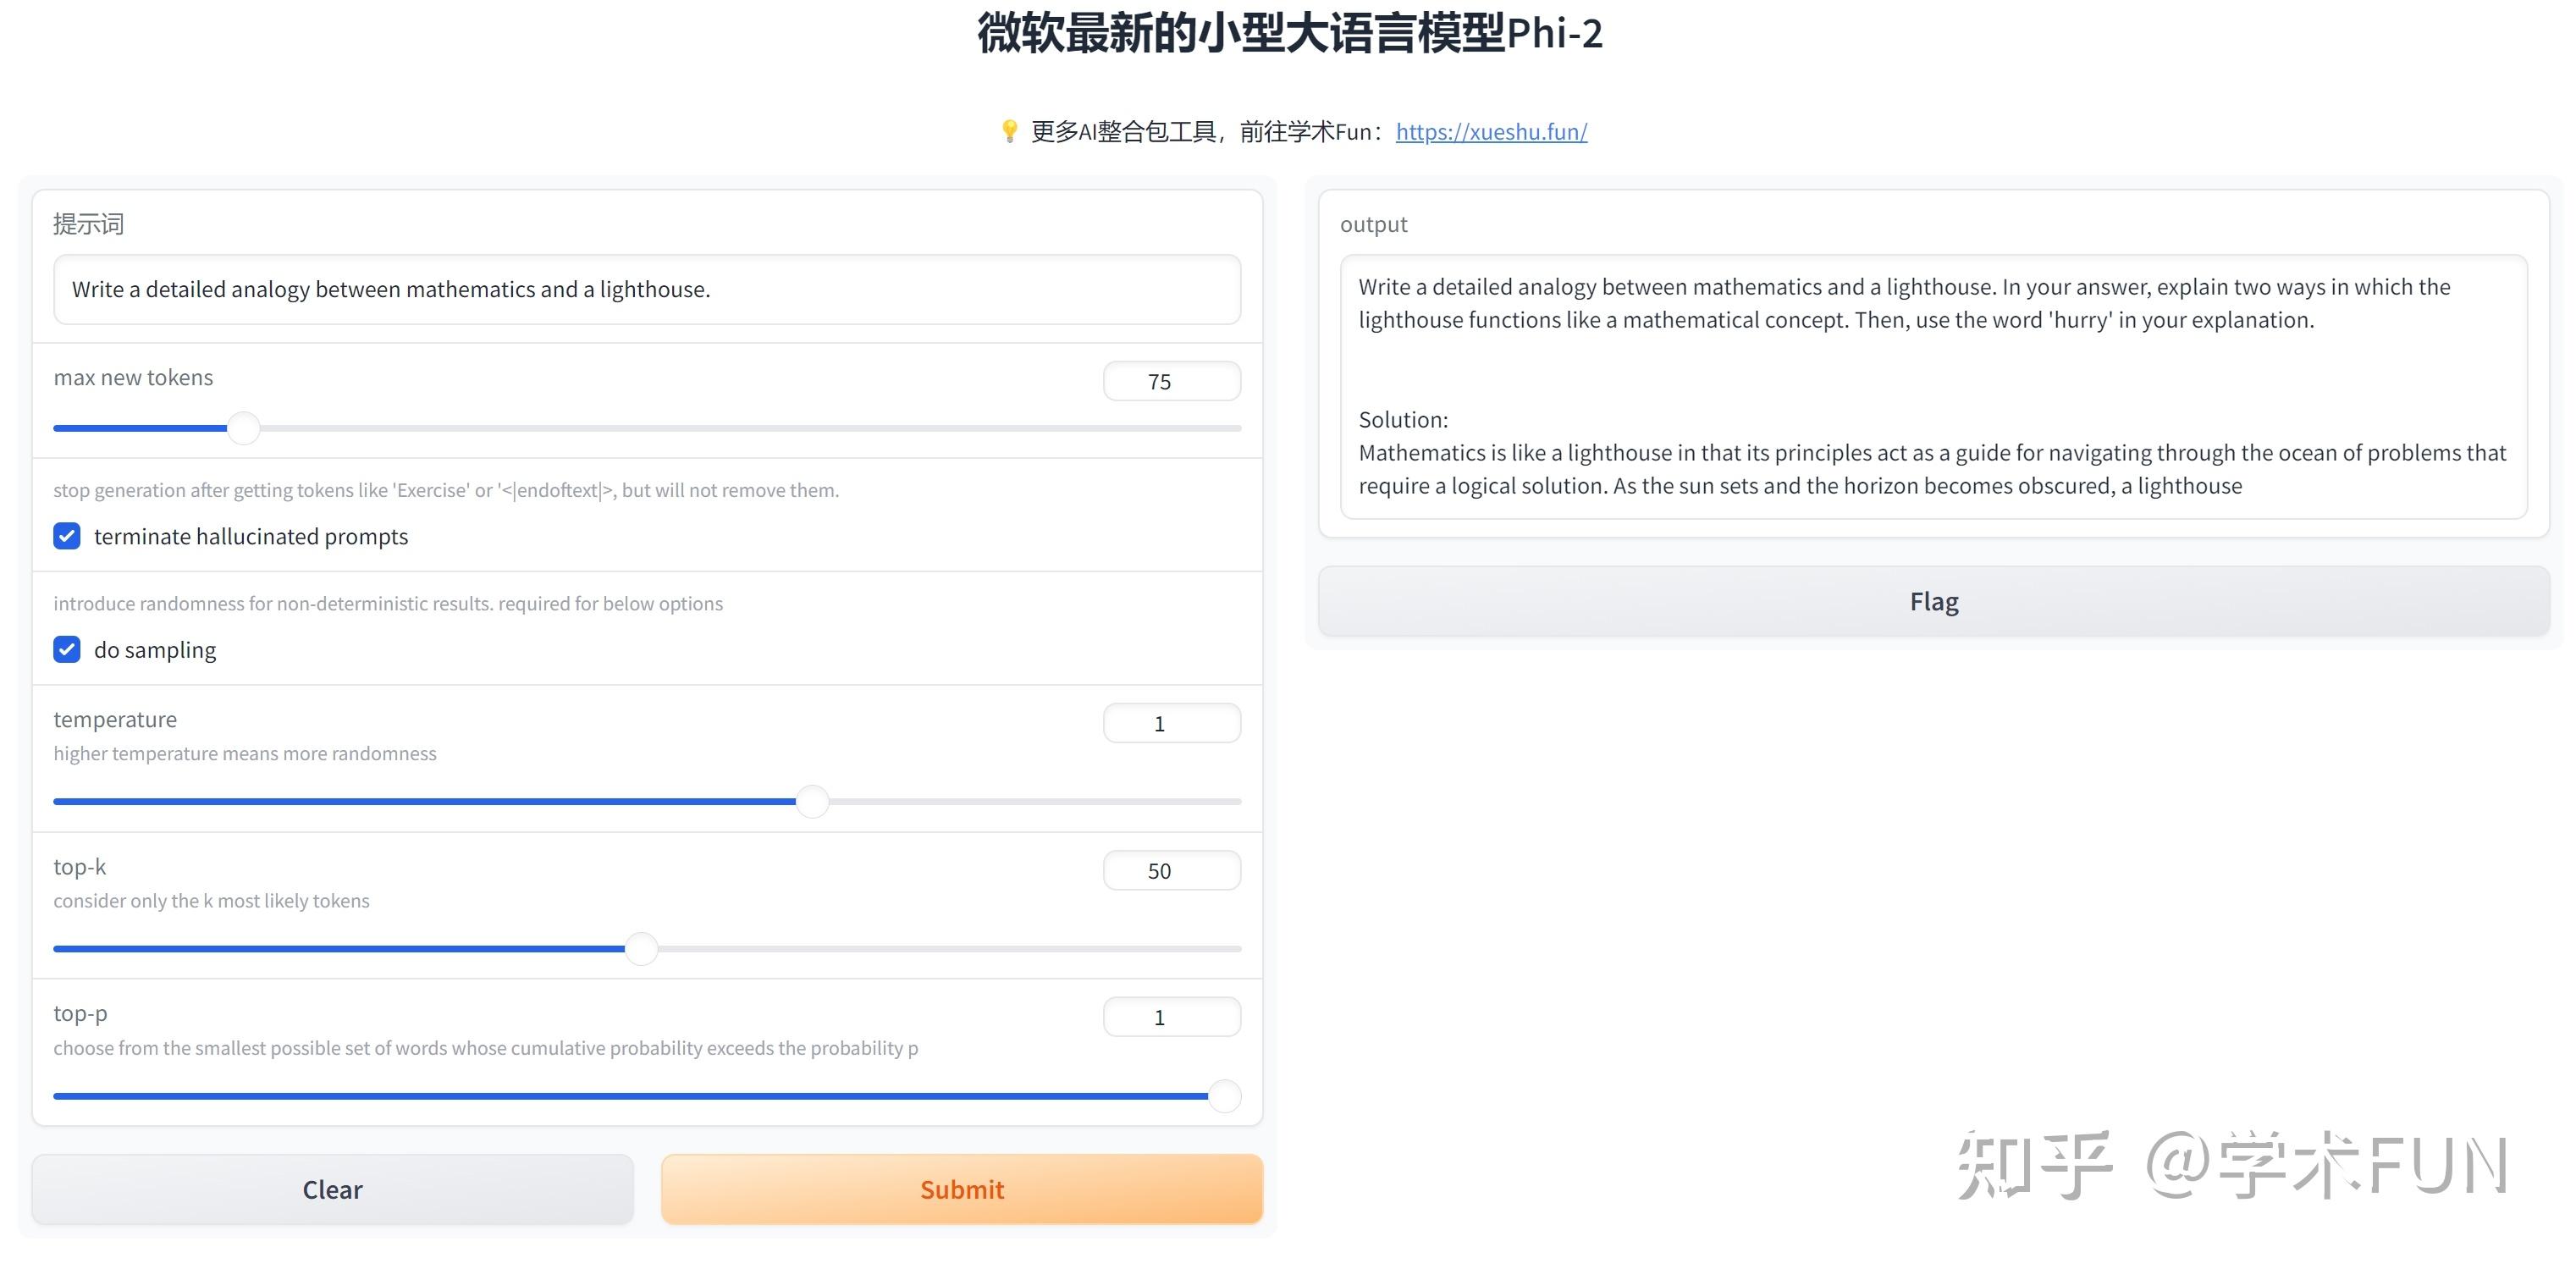This screenshot has width=2576, height=1269.
Task: Click inside the output text area
Action: click(1934, 386)
